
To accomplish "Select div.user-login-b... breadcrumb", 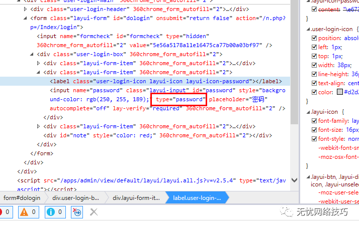I will [x=75, y=198].
